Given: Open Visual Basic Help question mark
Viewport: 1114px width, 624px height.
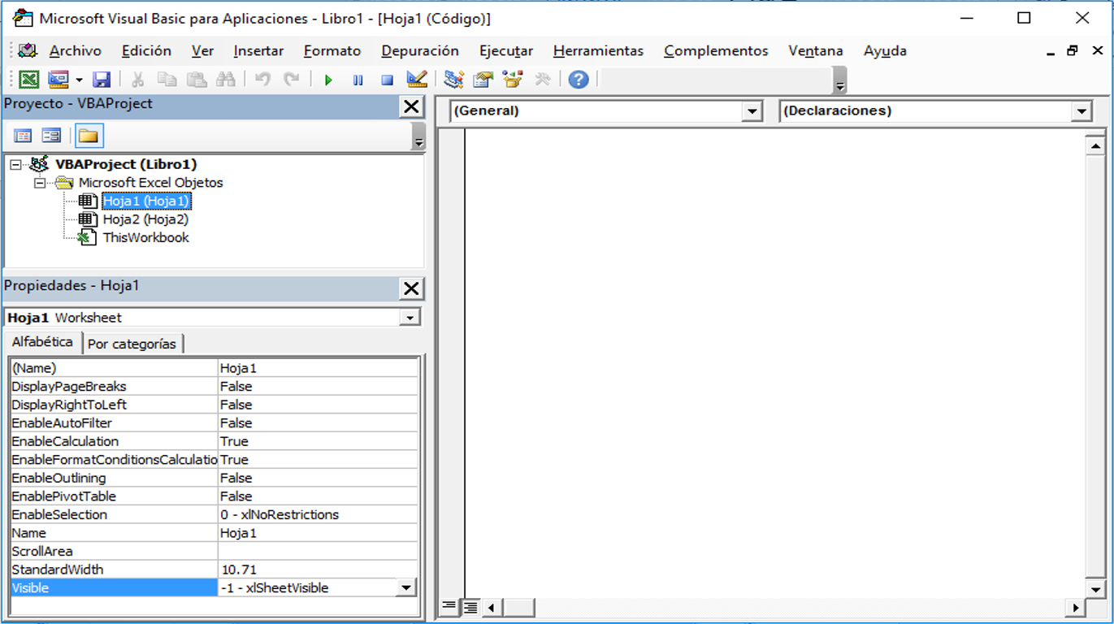Looking at the screenshot, I should [578, 80].
